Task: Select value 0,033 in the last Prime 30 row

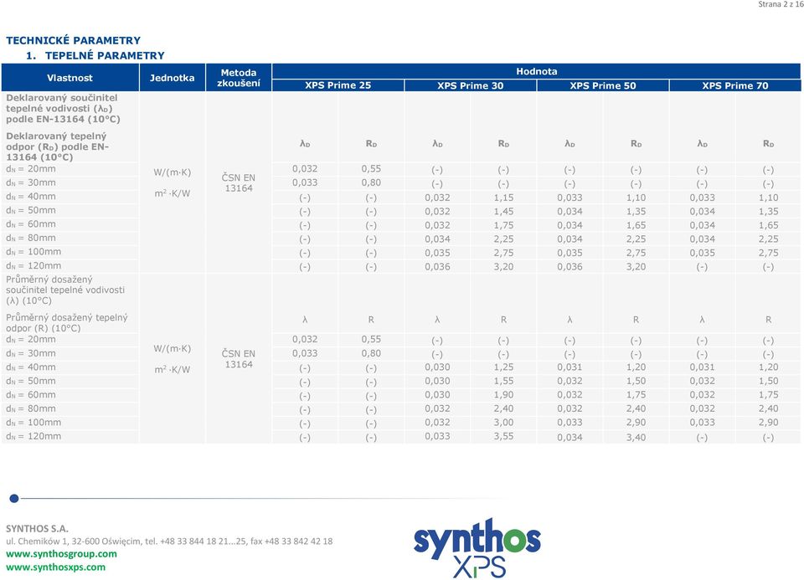Action: point(437,437)
